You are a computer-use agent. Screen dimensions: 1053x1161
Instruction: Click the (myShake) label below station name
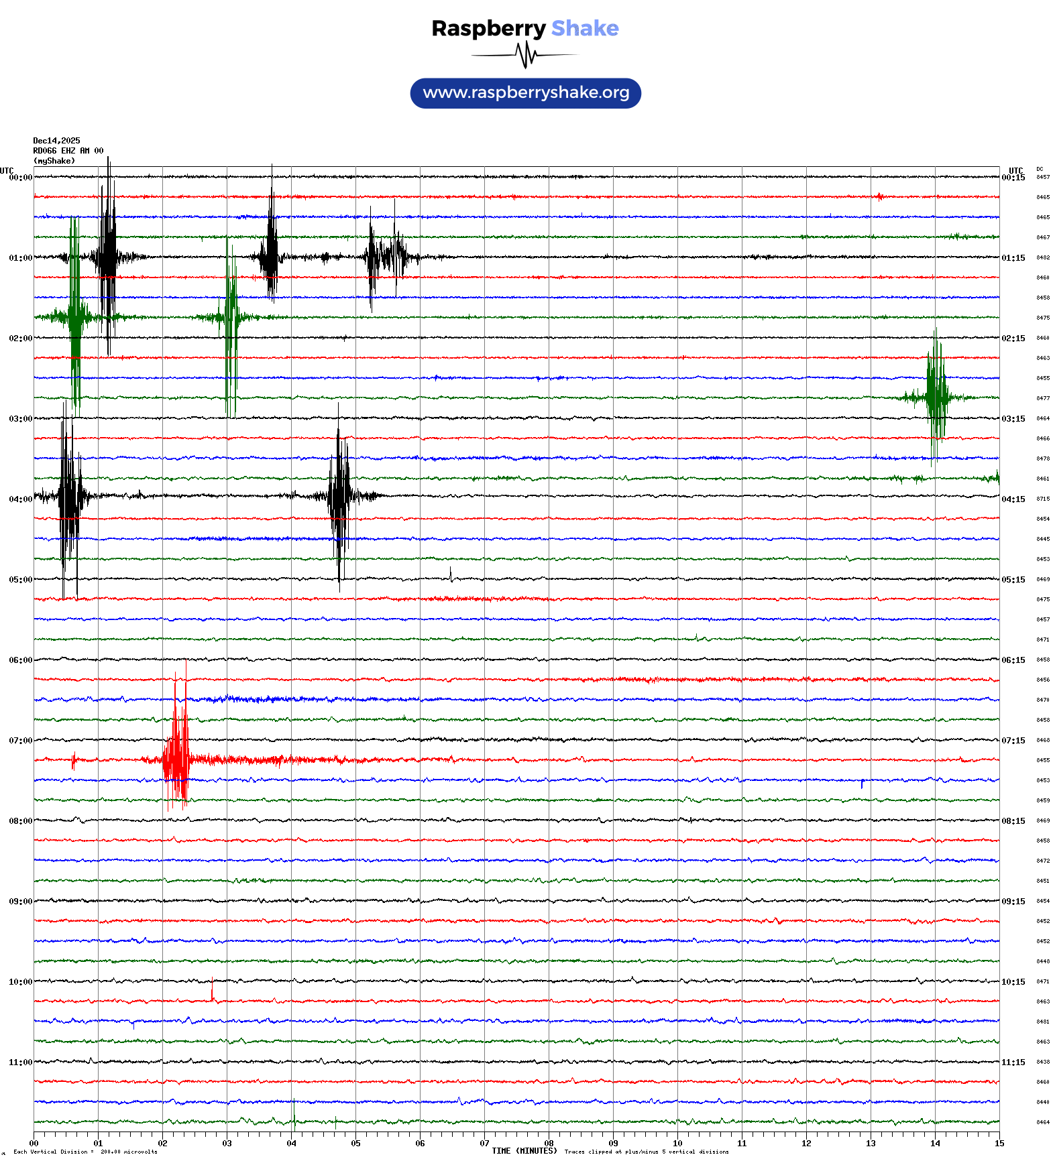pos(54,161)
